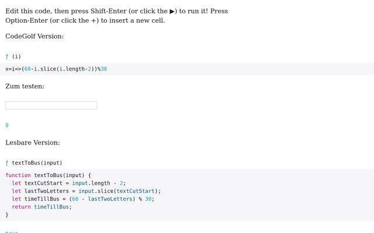The image size is (374, 233).
Task: Click the ƒ symbol before (i)
Action: (x=7, y=57)
